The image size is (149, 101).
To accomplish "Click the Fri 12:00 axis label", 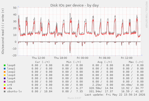I will click(x=127, y=58).
